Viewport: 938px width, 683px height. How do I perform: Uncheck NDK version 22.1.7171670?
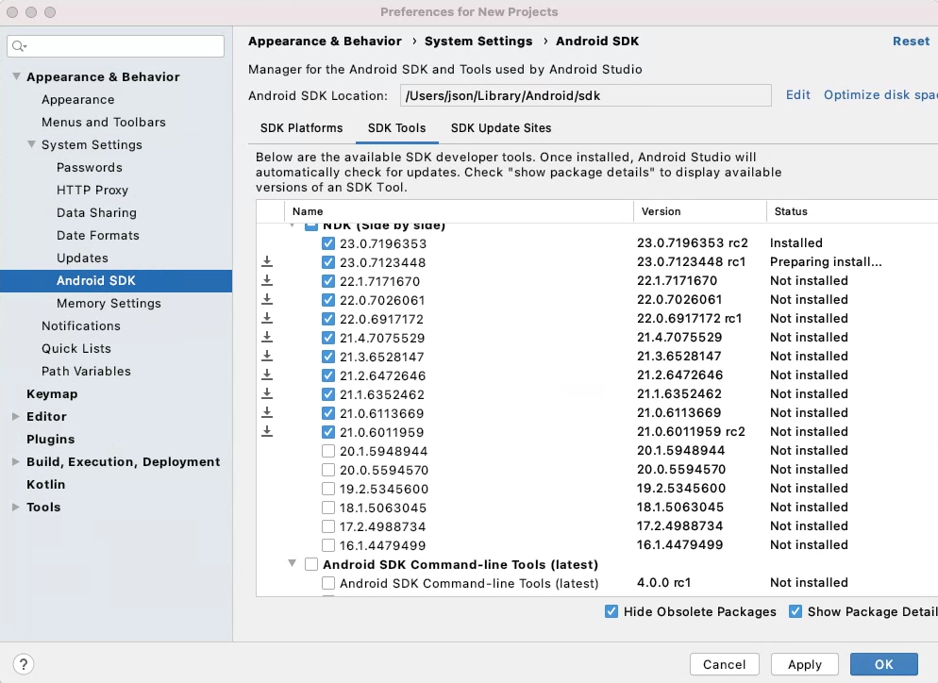click(327, 281)
